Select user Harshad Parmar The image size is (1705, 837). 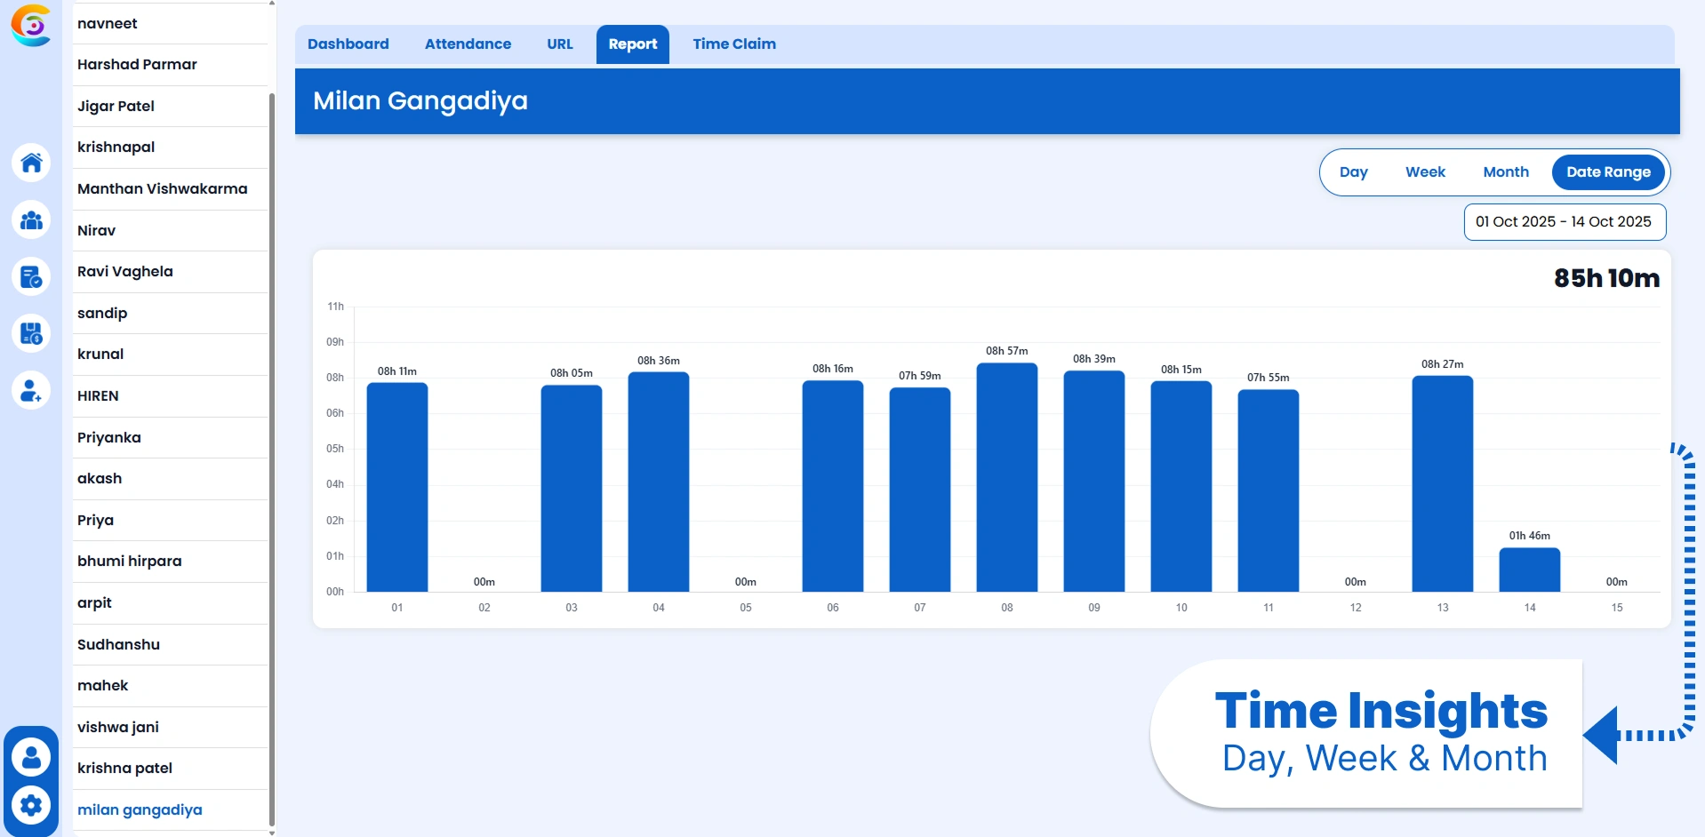click(137, 64)
